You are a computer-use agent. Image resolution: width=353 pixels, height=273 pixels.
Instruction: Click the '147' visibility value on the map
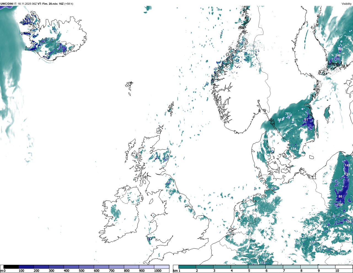(319, 250)
